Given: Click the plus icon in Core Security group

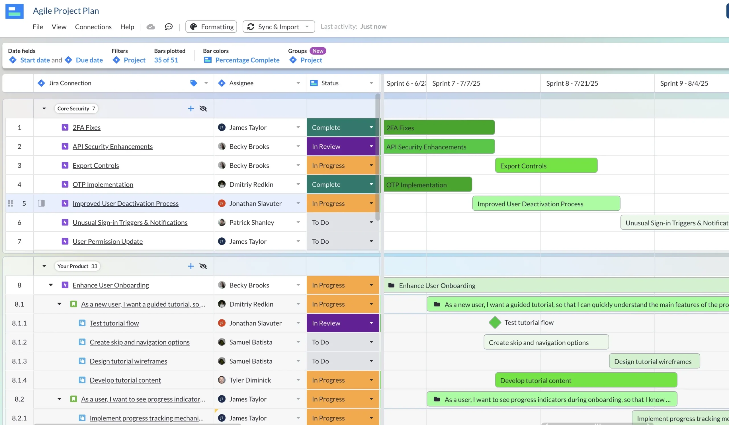Looking at the screenshot, I should [x=191, y=108].
